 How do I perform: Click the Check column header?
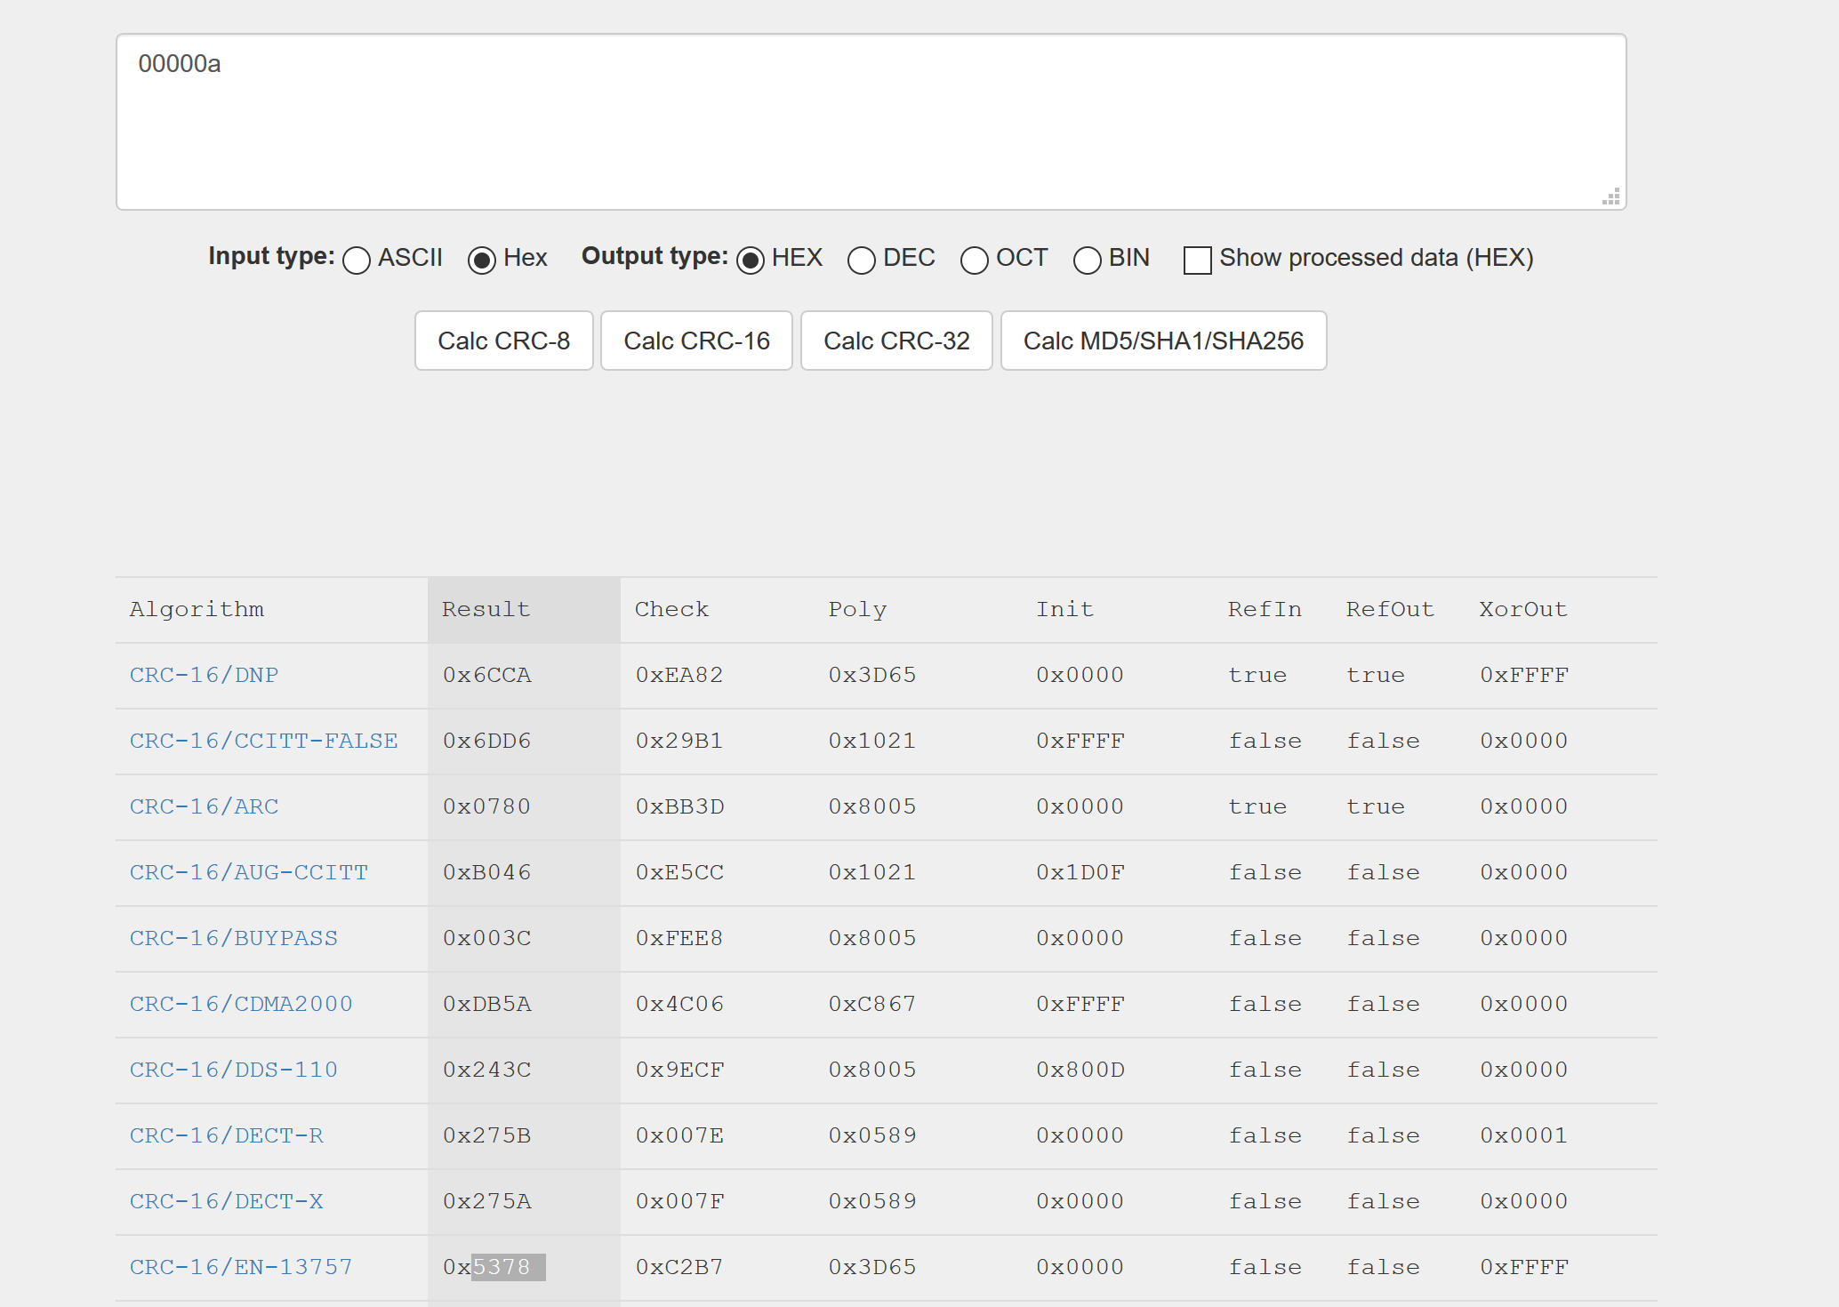coord(671,609)
